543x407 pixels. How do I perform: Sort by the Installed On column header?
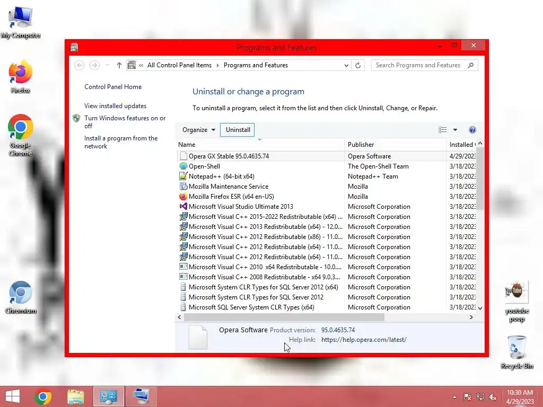462,145
